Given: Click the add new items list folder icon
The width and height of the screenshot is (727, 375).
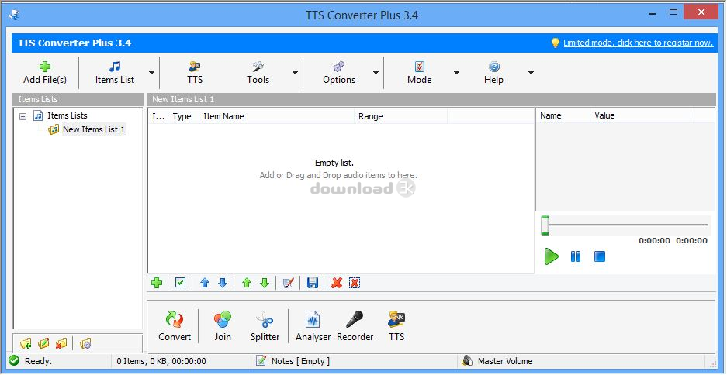Looking at the screenshot, I should coord(26,343).
